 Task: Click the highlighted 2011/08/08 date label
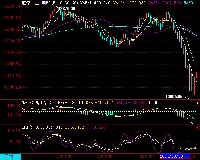click(x=175, y=156)
